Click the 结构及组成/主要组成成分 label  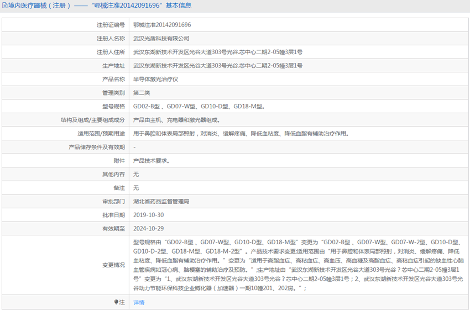tap(93, 120)
